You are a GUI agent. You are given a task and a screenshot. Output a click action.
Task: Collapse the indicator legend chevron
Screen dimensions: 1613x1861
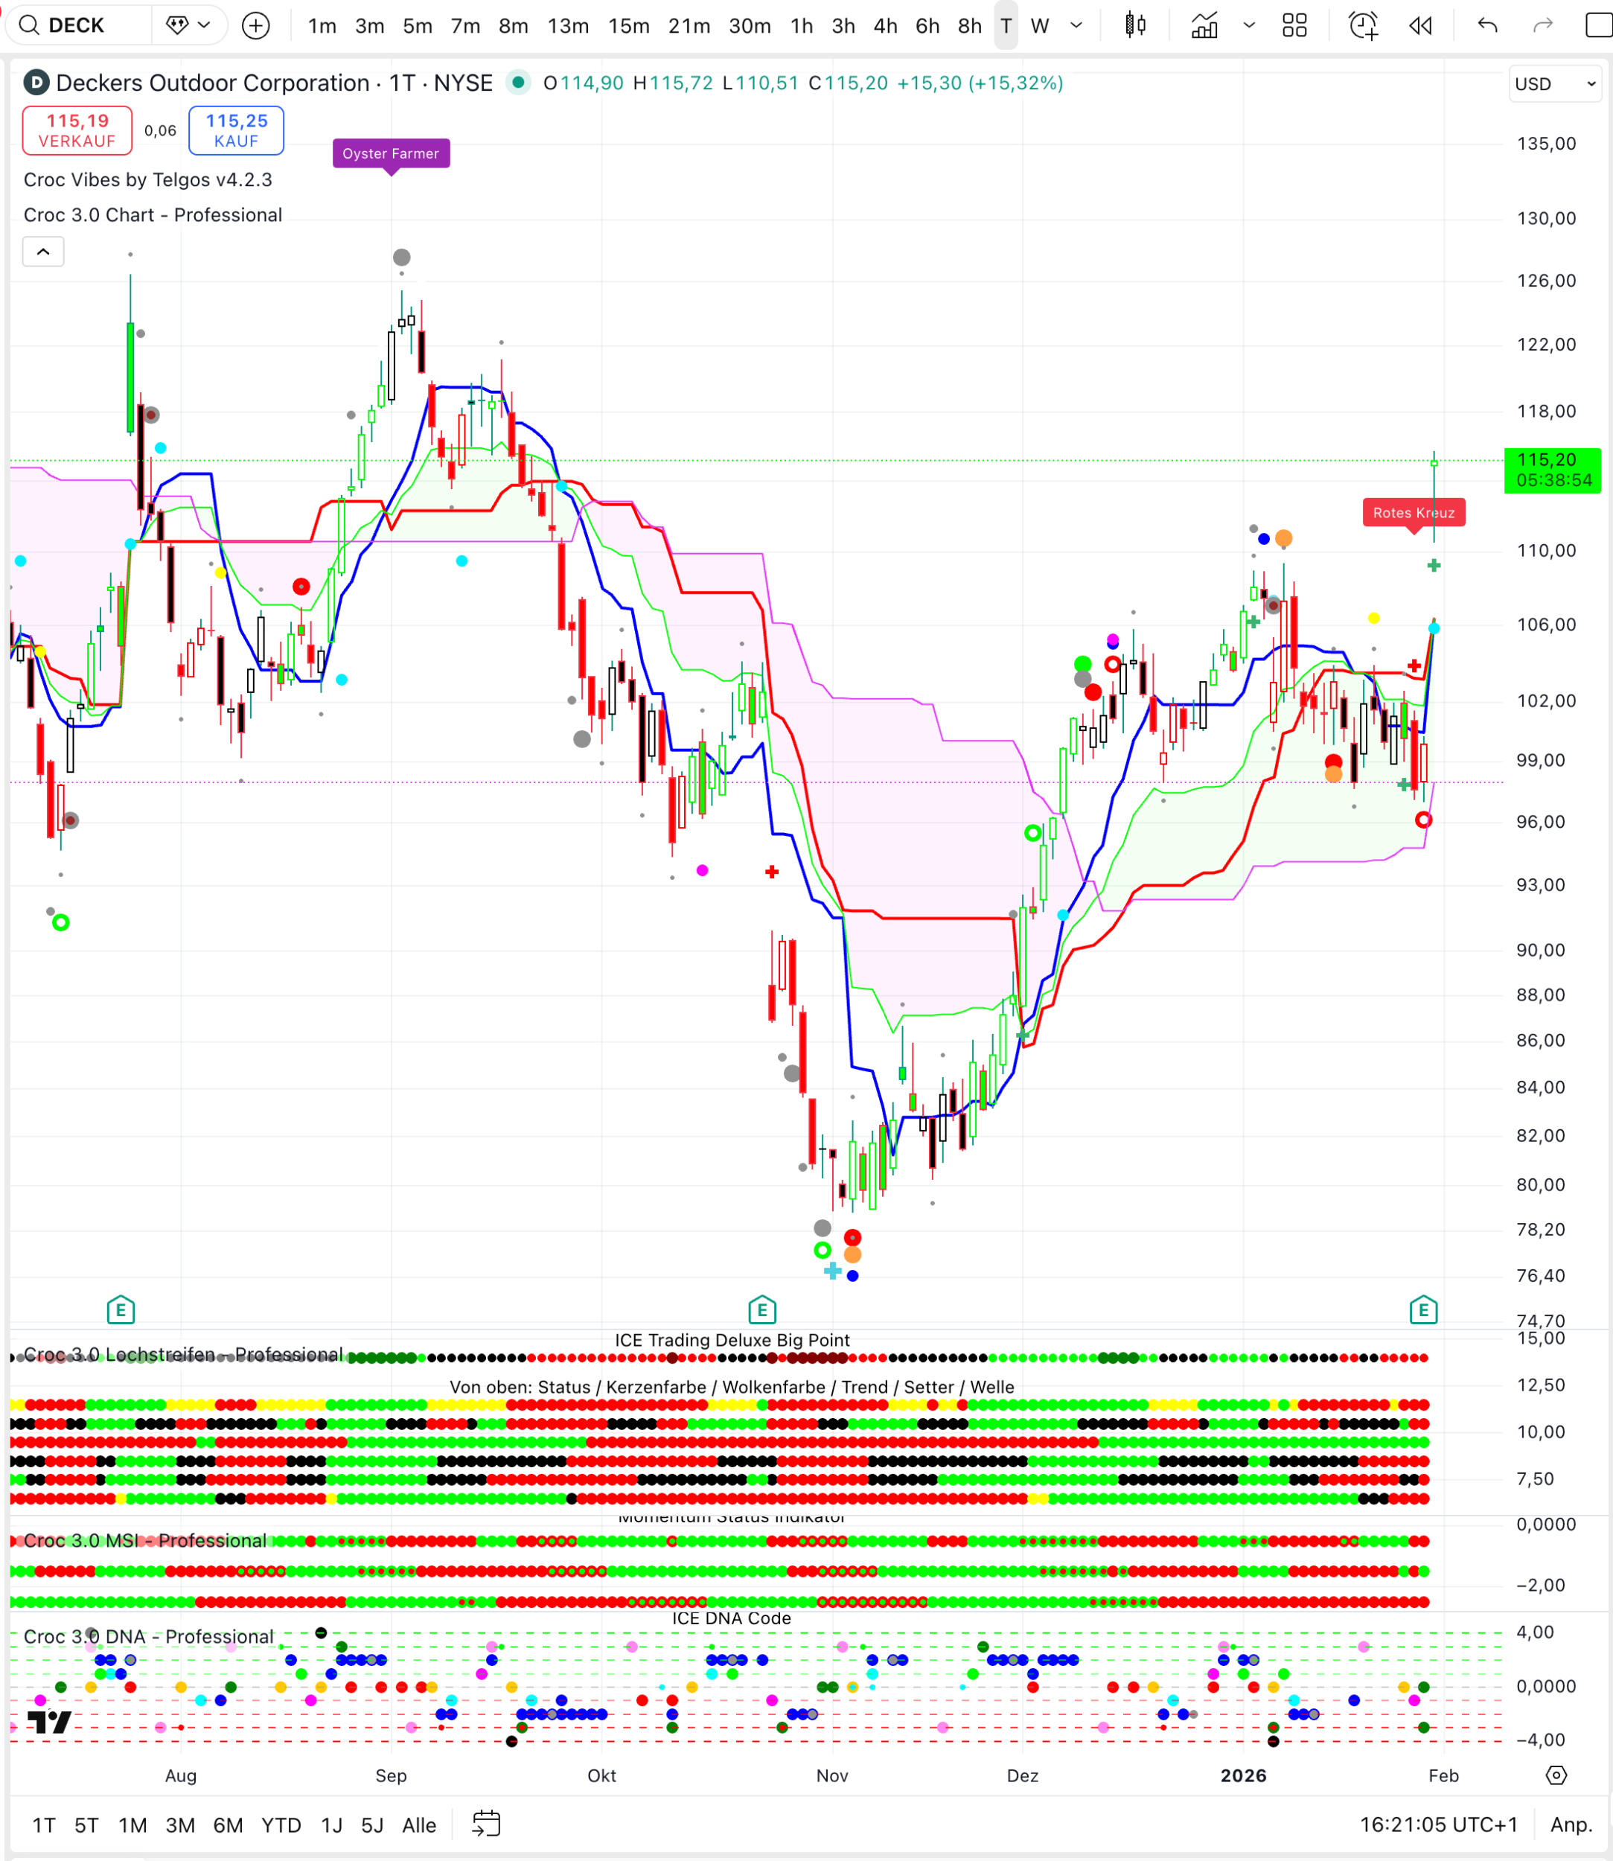[43, 252]
